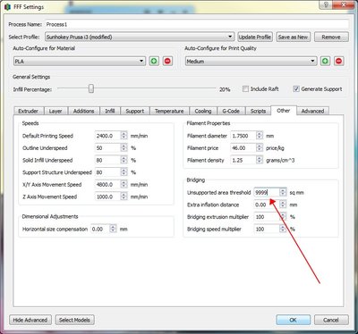358x334 pixels.
Task: Toggle the Generate Support checkbox
Action: click(x=296, y=89)
